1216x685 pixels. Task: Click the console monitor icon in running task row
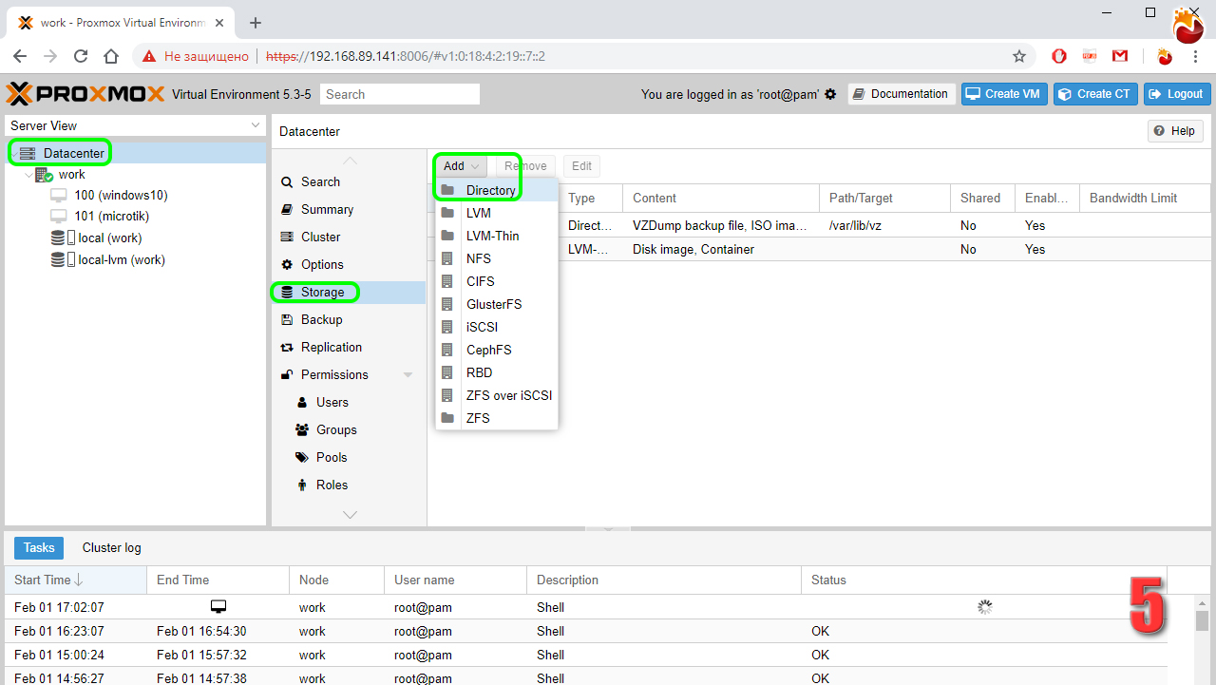(218, 606)
